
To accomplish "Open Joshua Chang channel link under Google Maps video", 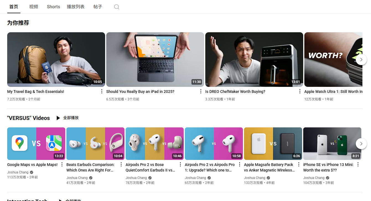I will (x=18, y=172).
